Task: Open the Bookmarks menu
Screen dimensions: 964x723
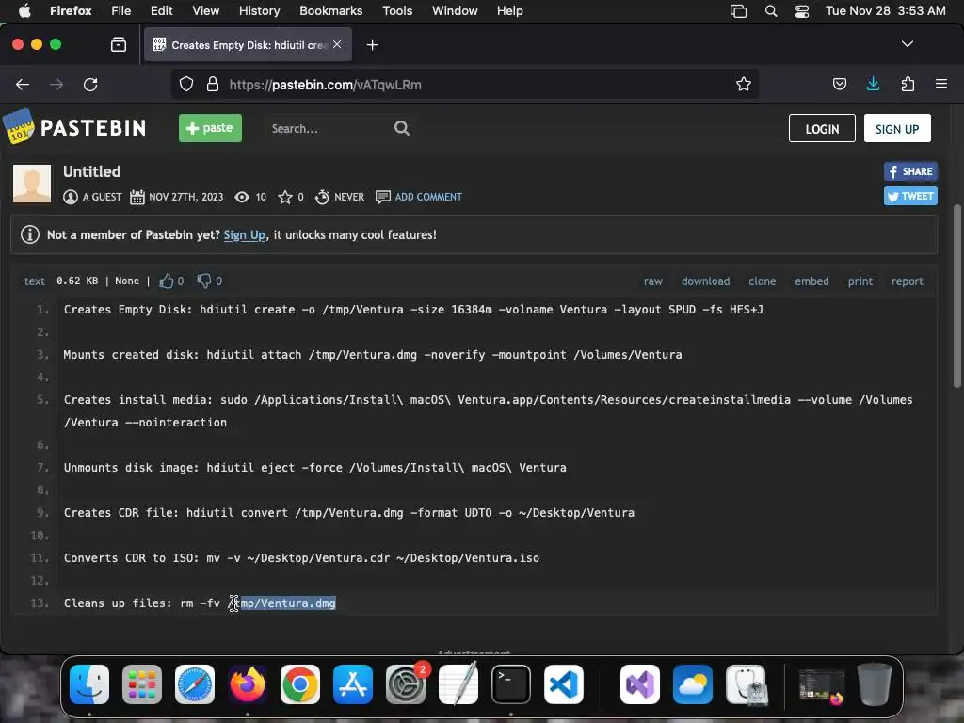Action: click(330, 10)
